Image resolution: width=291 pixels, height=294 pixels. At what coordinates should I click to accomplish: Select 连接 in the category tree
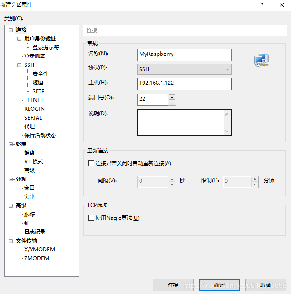tap(21, 30)
